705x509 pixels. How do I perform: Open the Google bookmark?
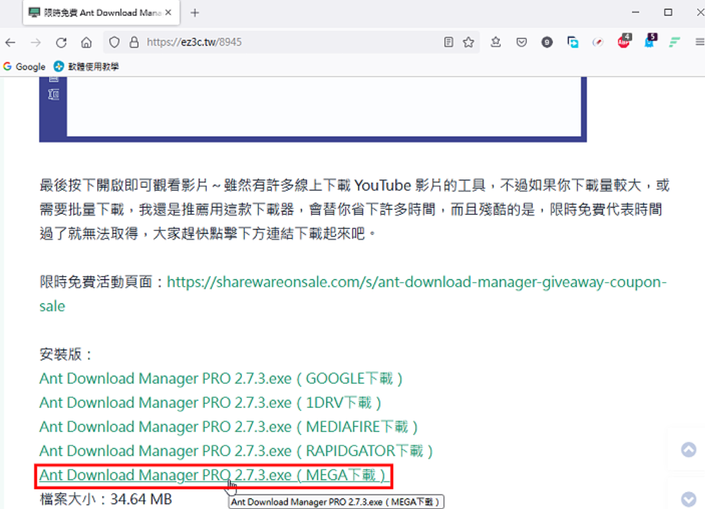click(24, 66)
